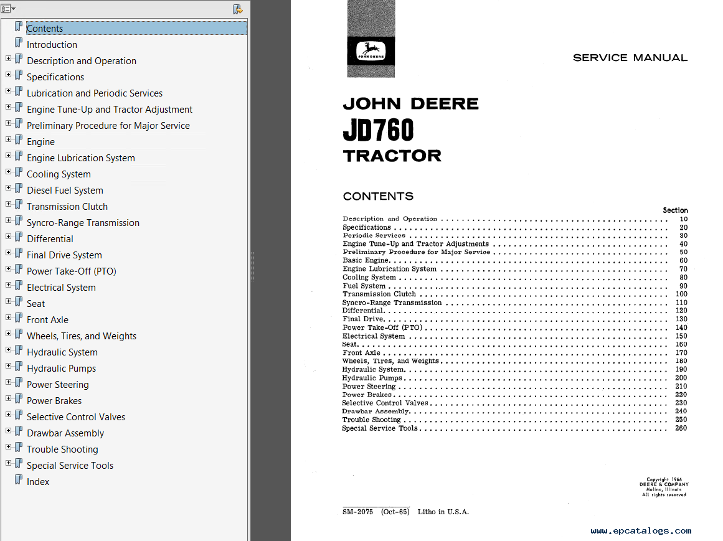This screenshot has height=541, width=723.
Task: Open the Front Axle section
Action: (47, 320)
